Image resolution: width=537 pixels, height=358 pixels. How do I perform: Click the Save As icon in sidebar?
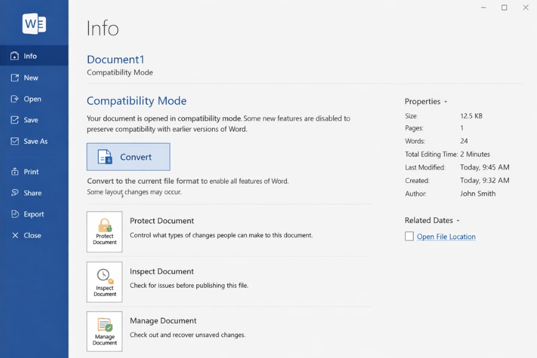click(x=15, y=141)
